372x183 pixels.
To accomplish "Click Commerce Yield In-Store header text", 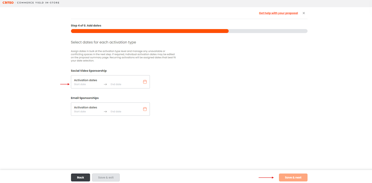I will 38,3.
